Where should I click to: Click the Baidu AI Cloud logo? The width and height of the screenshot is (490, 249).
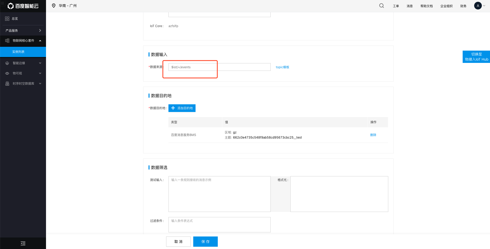pyautogui.click(x=23, y=6)
